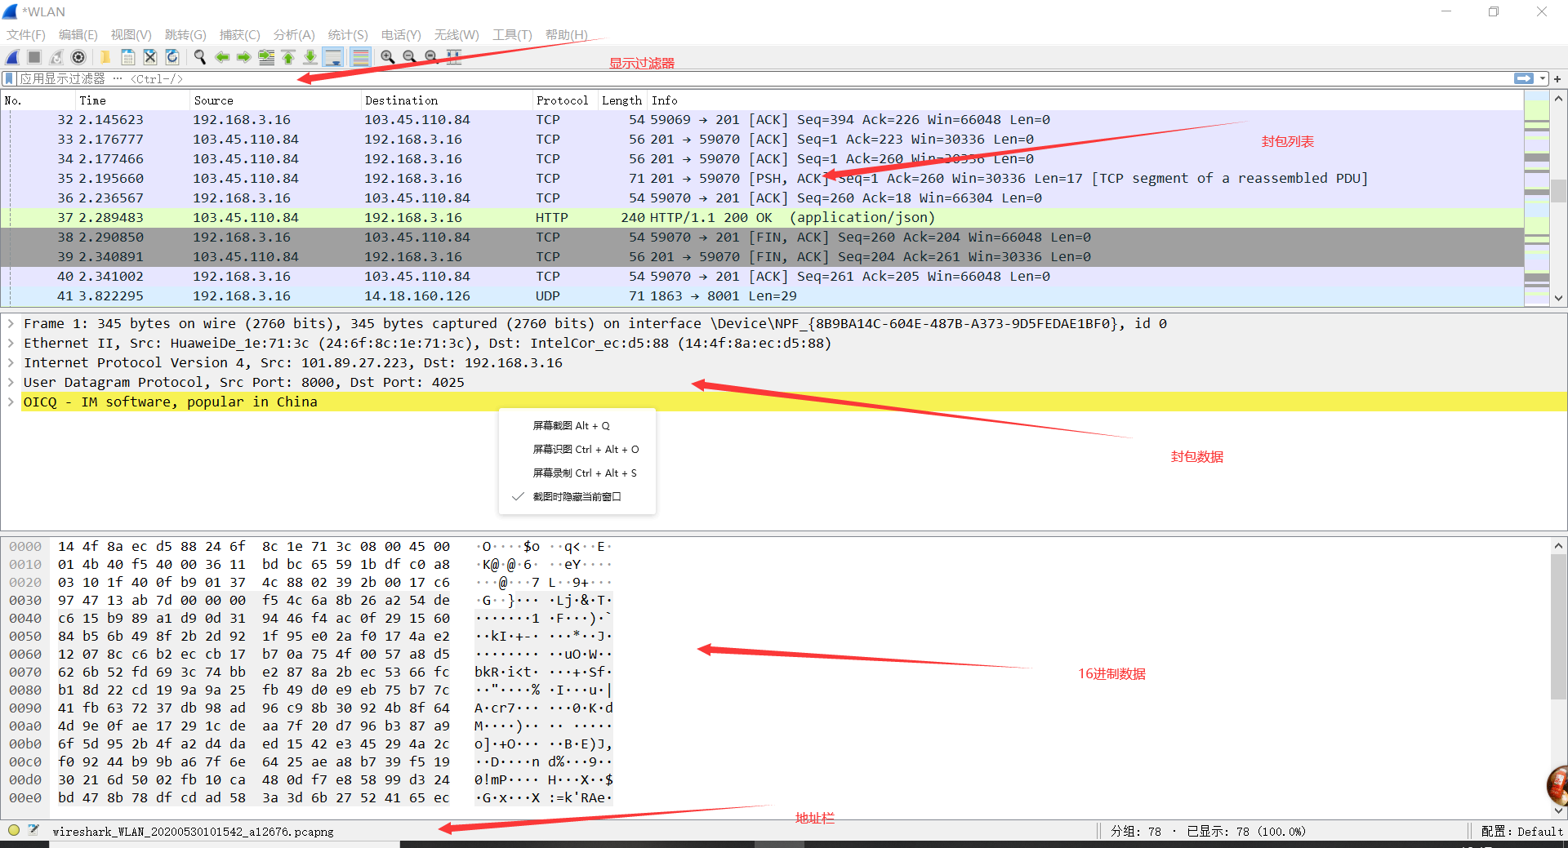Zoom out the packet text
The image size is (1568, 848).
click(409, 57)
